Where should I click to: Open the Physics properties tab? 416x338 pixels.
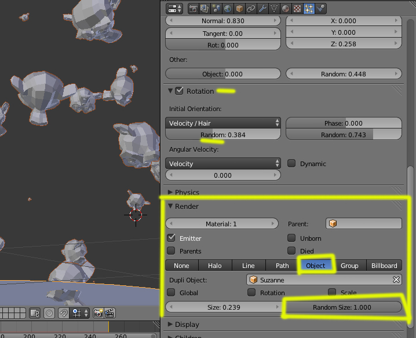click(320, 9)
